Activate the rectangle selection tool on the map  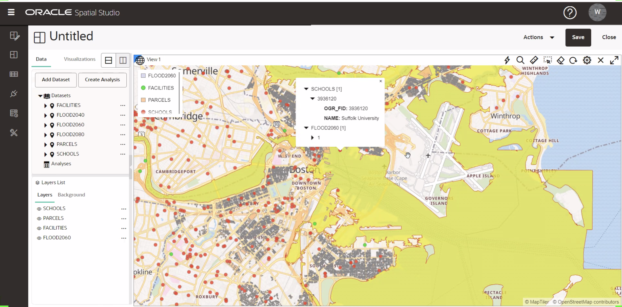tap(548, 60)
